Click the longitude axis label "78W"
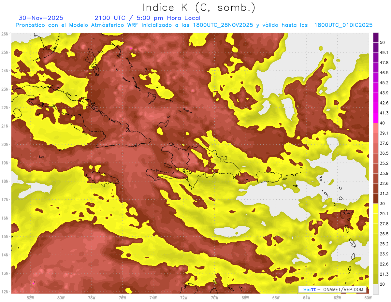Viewport: 391px width, 302px height. (92, 298)
